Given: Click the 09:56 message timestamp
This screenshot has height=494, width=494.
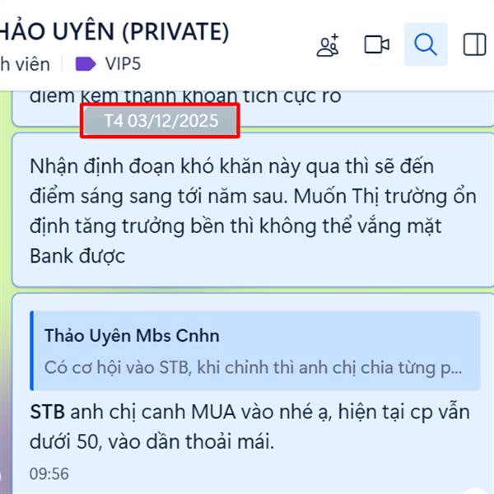Looking at the screenshot, I should [49, 474].
